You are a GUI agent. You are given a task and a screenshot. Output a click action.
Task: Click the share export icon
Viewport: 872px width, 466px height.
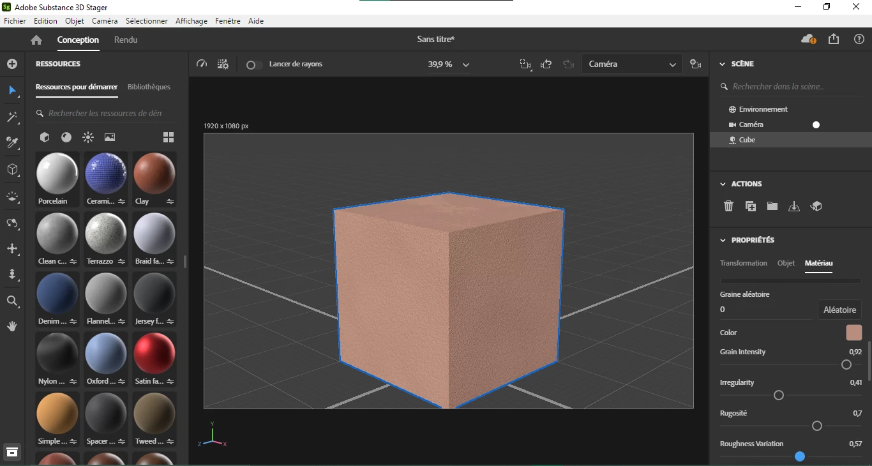tap(834, 39)
